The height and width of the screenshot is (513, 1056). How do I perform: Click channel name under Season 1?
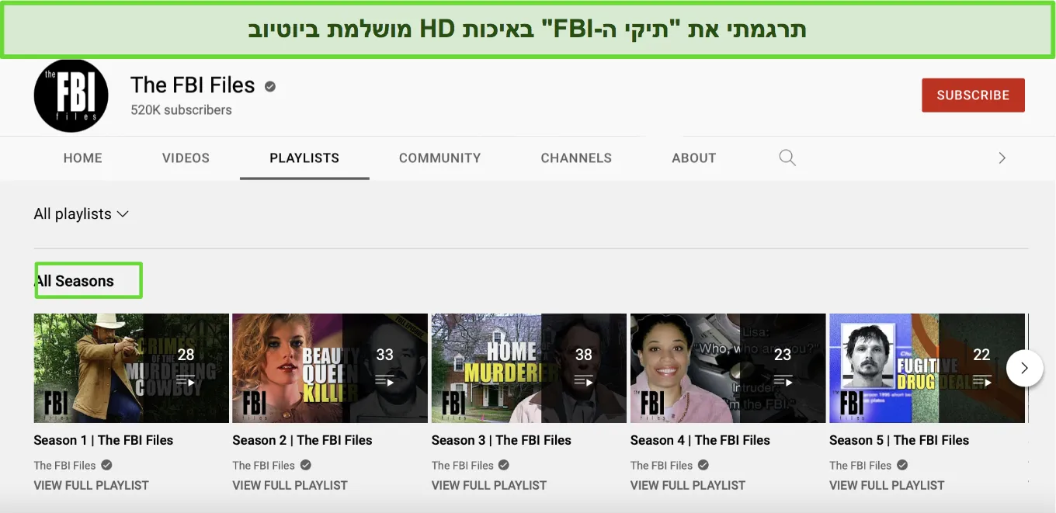64,466
